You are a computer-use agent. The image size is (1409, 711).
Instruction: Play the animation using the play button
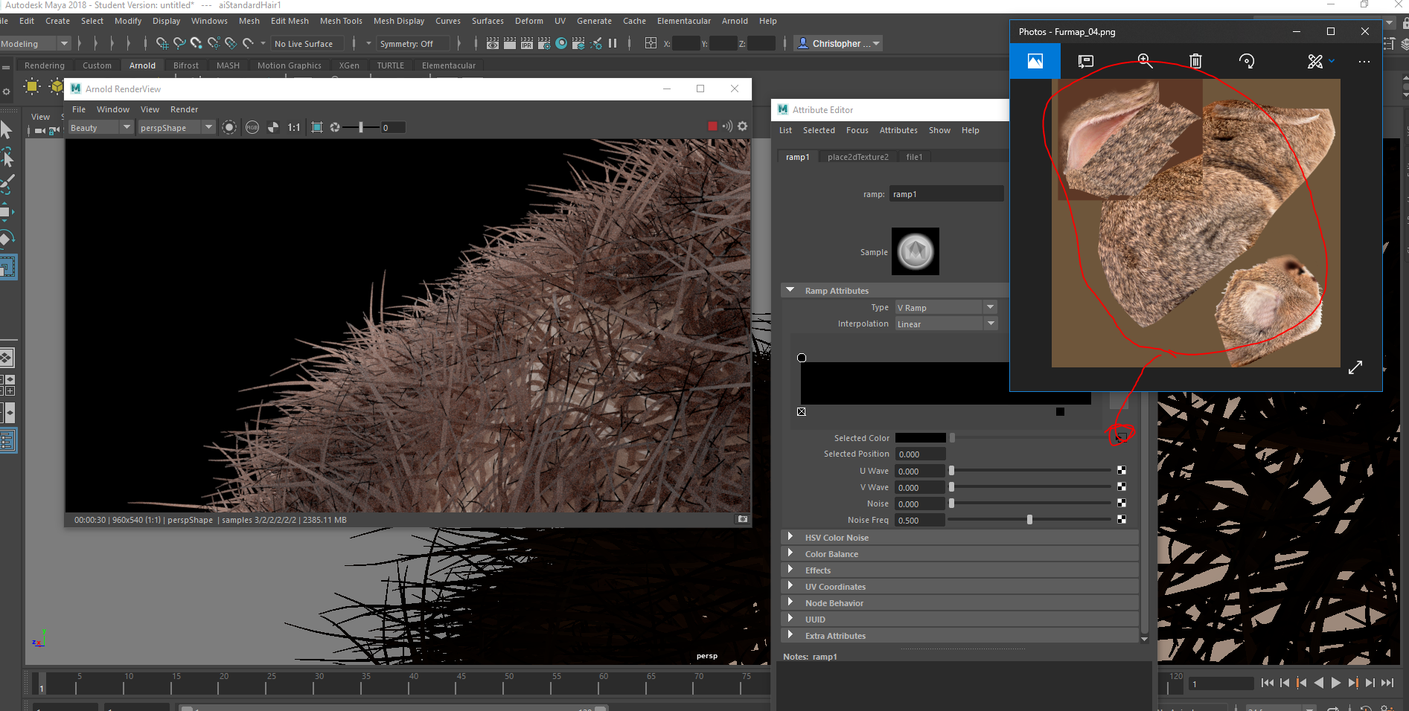click(x=1336, y=683)
